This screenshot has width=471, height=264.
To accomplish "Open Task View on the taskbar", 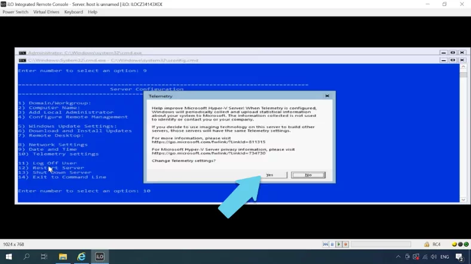I will pyautogui.click(x=44, y=256).
